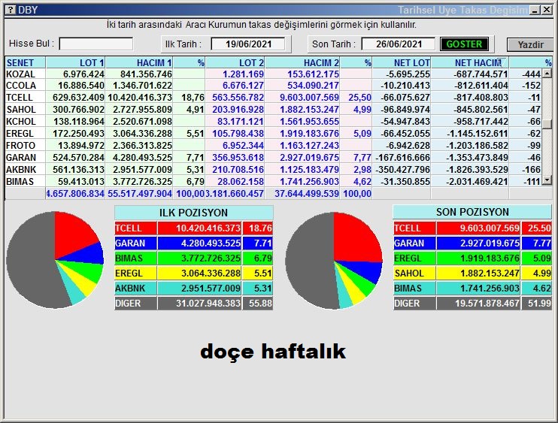Sort by the NET LOT column header
This screenshot has width=558, height=423.
point(402,62)
